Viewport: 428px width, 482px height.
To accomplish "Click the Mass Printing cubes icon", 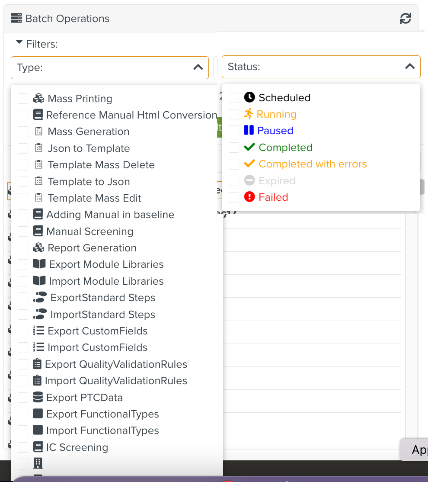I will (38, 99).
